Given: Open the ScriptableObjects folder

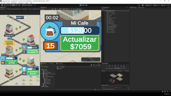Looking at the screenshot, I should pyautogui.click(x=48, y=77).
